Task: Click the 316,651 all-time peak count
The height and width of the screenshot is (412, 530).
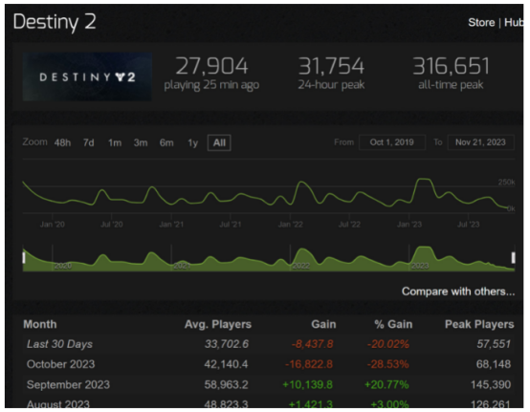Action: [451, 66]
